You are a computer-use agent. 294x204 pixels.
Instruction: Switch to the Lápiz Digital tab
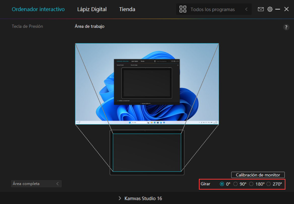click(x=92, y=9)
